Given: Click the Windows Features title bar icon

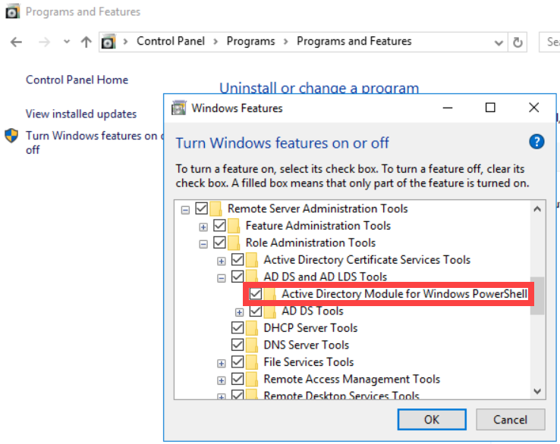Looking at the screenshot, I should click(x=179, y=108).
